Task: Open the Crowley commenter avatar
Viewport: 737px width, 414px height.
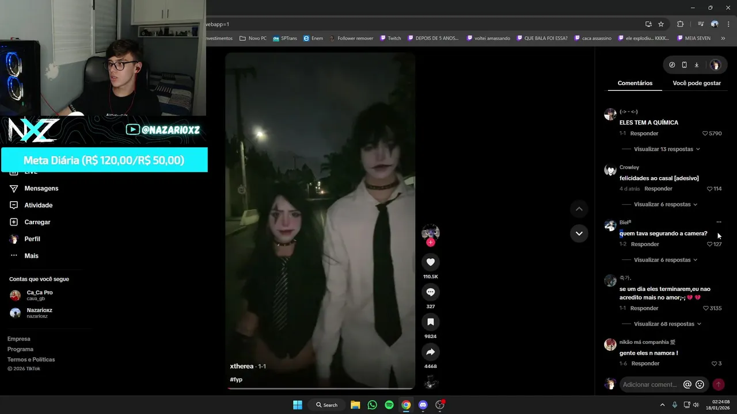Action: coord(610,170)
